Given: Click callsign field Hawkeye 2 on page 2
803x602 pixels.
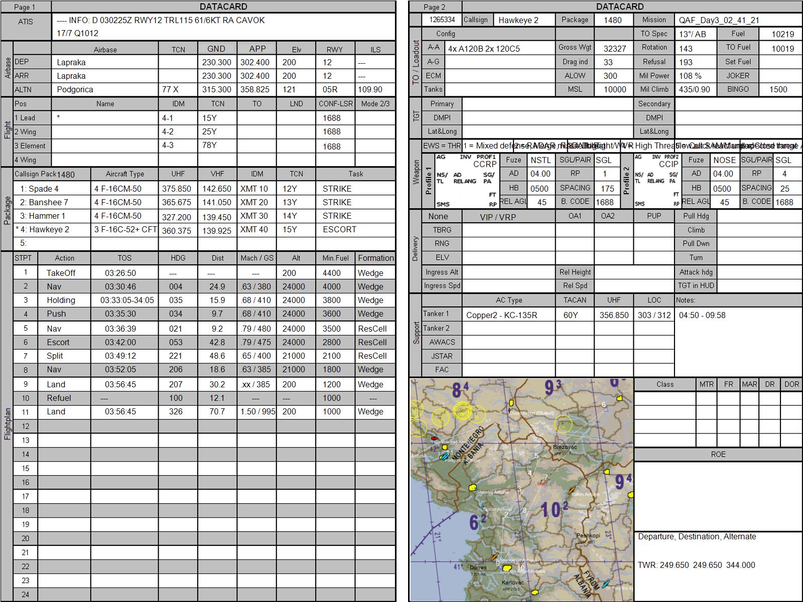Looking at the screenshot, I should pyautogui.click(x=524, y=20).
